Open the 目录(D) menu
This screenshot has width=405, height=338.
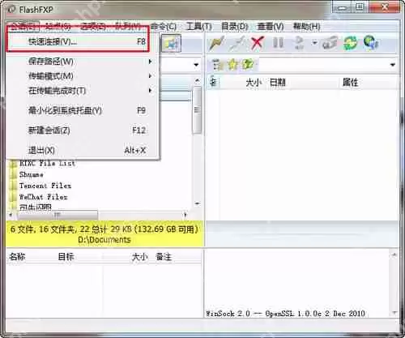234,27
